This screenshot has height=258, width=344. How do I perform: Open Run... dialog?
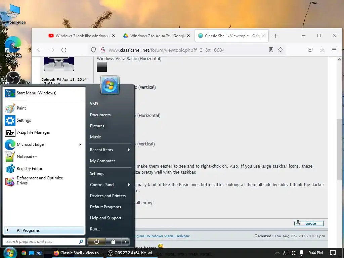(95, 229)
